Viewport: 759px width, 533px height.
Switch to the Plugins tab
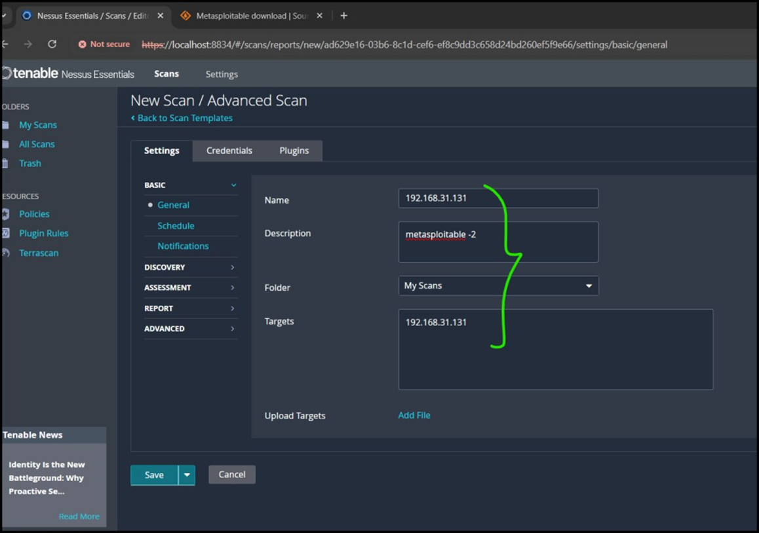294,151
